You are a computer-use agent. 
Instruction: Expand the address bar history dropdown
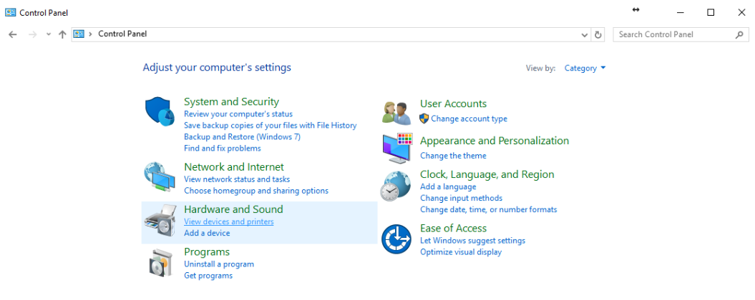585,34
